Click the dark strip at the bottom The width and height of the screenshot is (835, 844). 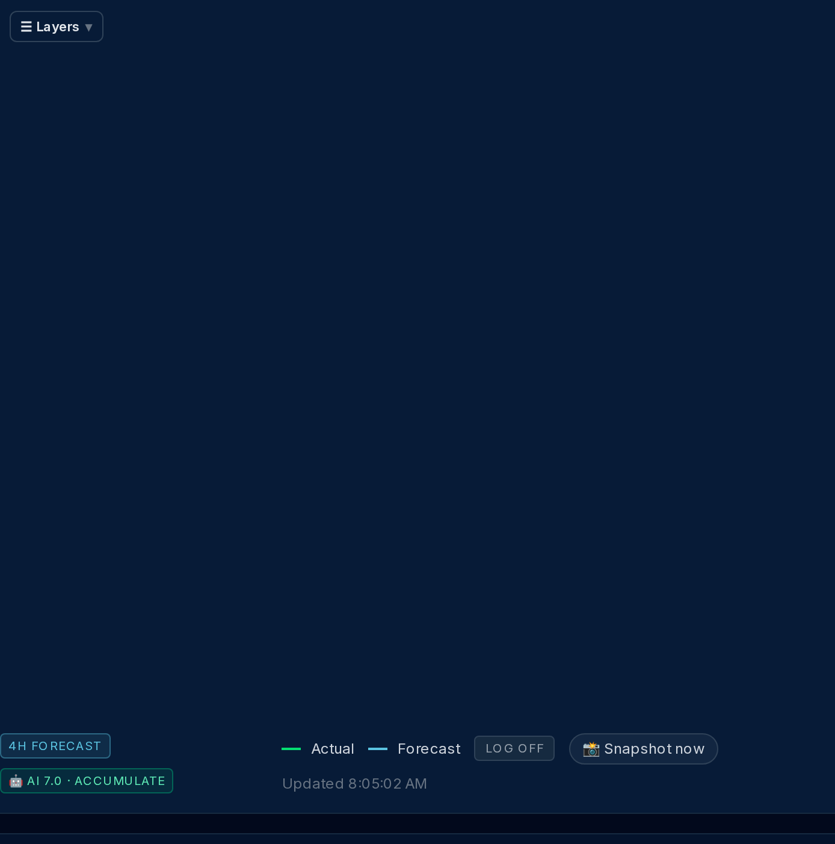click(417, 824)
